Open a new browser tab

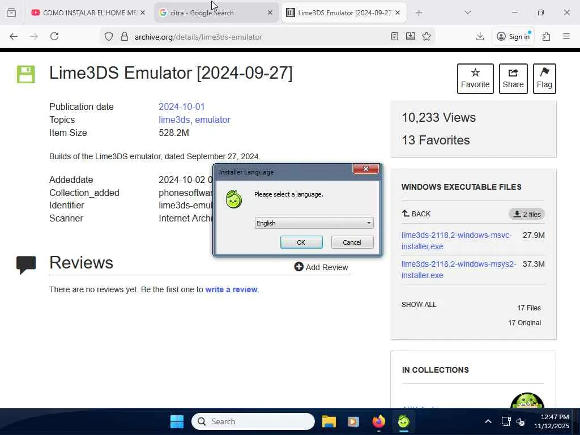[x=419, y=13]
